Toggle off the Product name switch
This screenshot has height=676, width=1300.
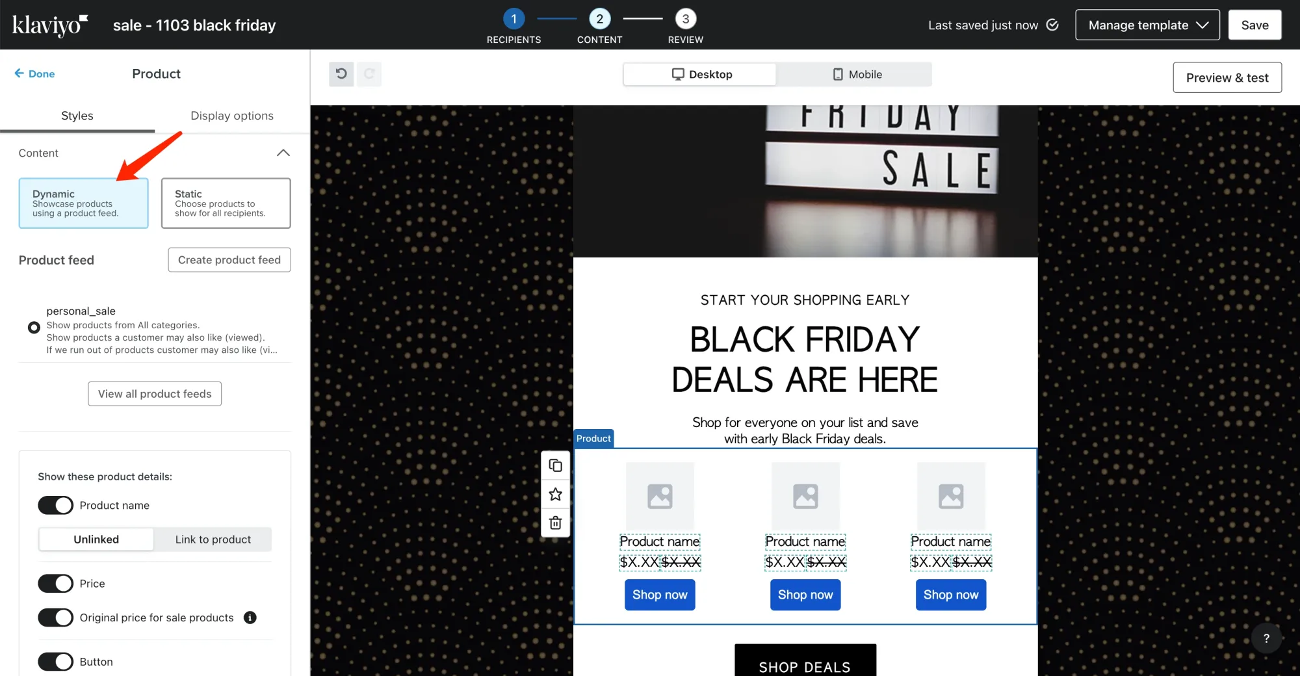(56, 505)
